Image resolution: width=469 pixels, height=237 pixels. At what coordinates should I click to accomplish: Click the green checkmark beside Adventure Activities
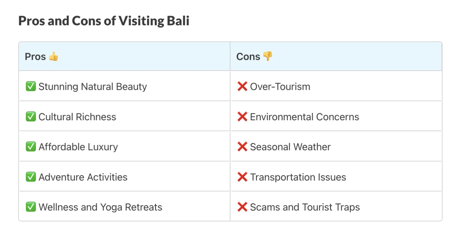(31, 177)
